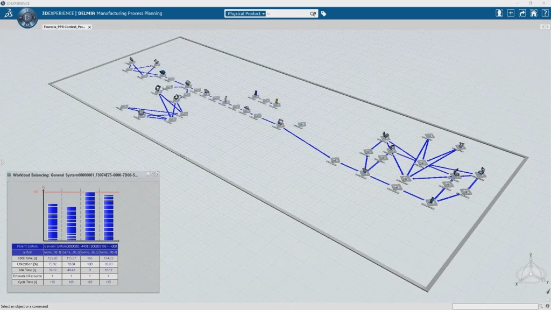Click the plus Add icon in top bar
Viewport: 551px width, 310px height.
click(510, 13)
